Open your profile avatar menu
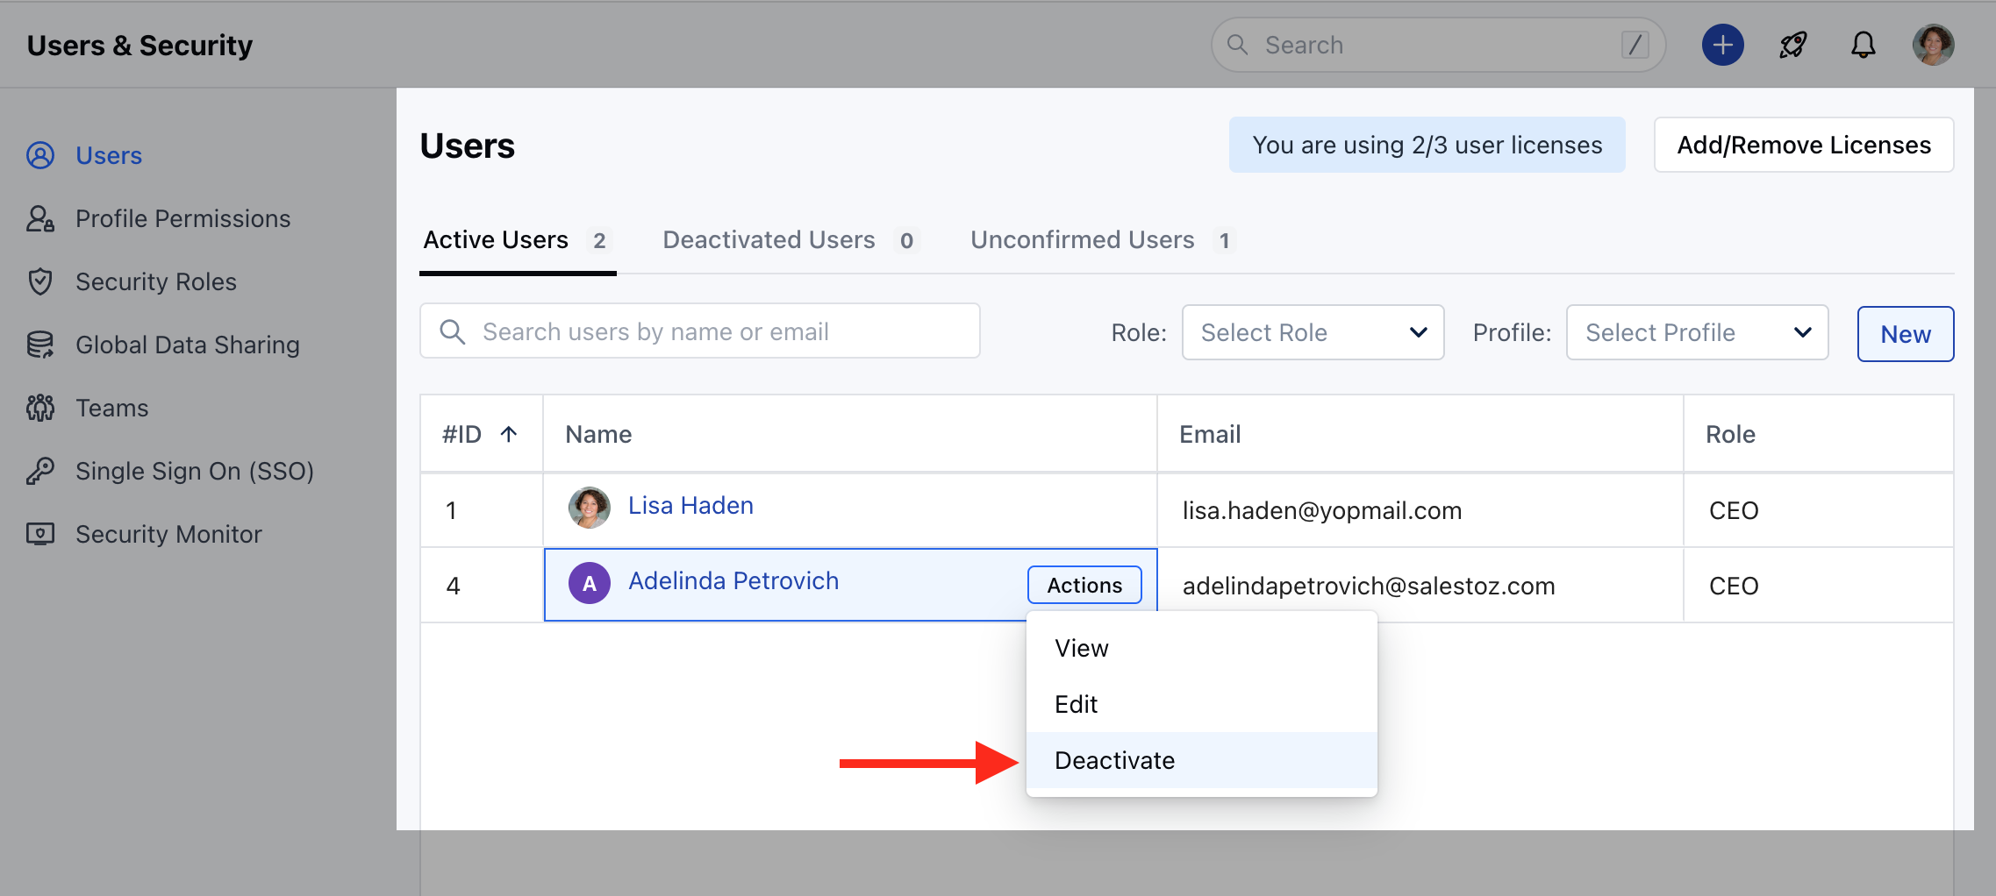Image resolution: width=1996 pixels, height=896 pixels. pyautogui.click(x=1933, y=45)
